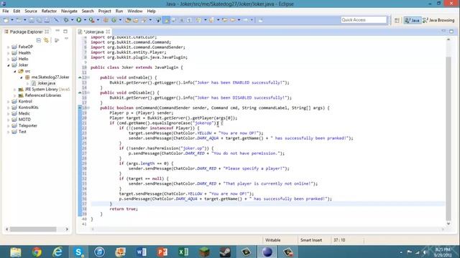Expand the Teleporter project
Screen dimensions: 460x258
click(8, 126)
